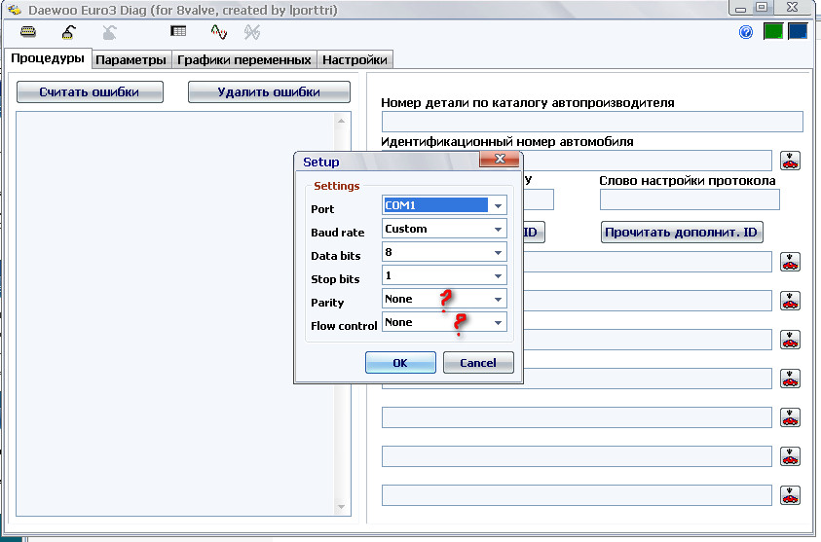The image size is (821, 542).
Task: Click error list scrollbar down arrow
Action: (342, 507)
